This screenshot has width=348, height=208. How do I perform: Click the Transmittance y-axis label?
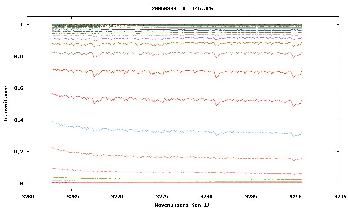(x=6, y=104)
